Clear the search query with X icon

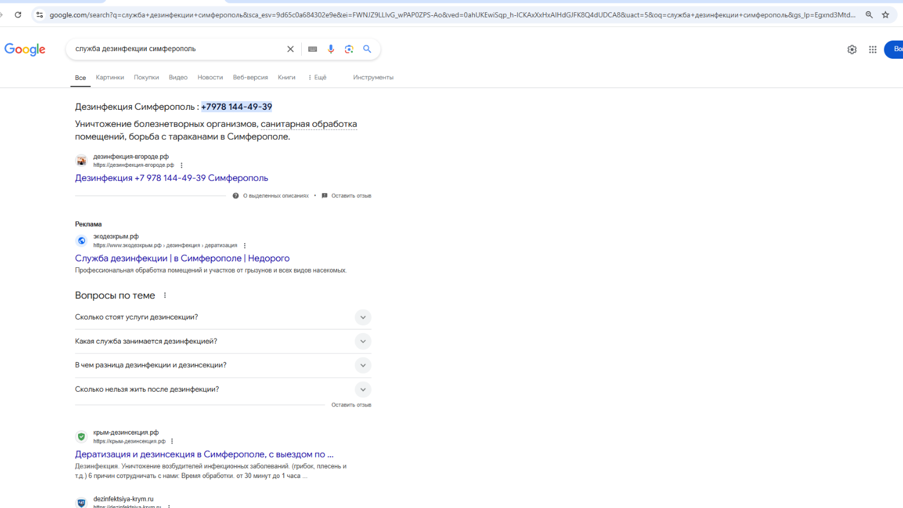point(290,49)
